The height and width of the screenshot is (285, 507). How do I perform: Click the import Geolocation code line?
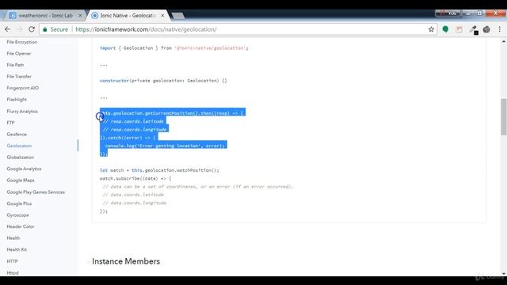pos(174,48)
